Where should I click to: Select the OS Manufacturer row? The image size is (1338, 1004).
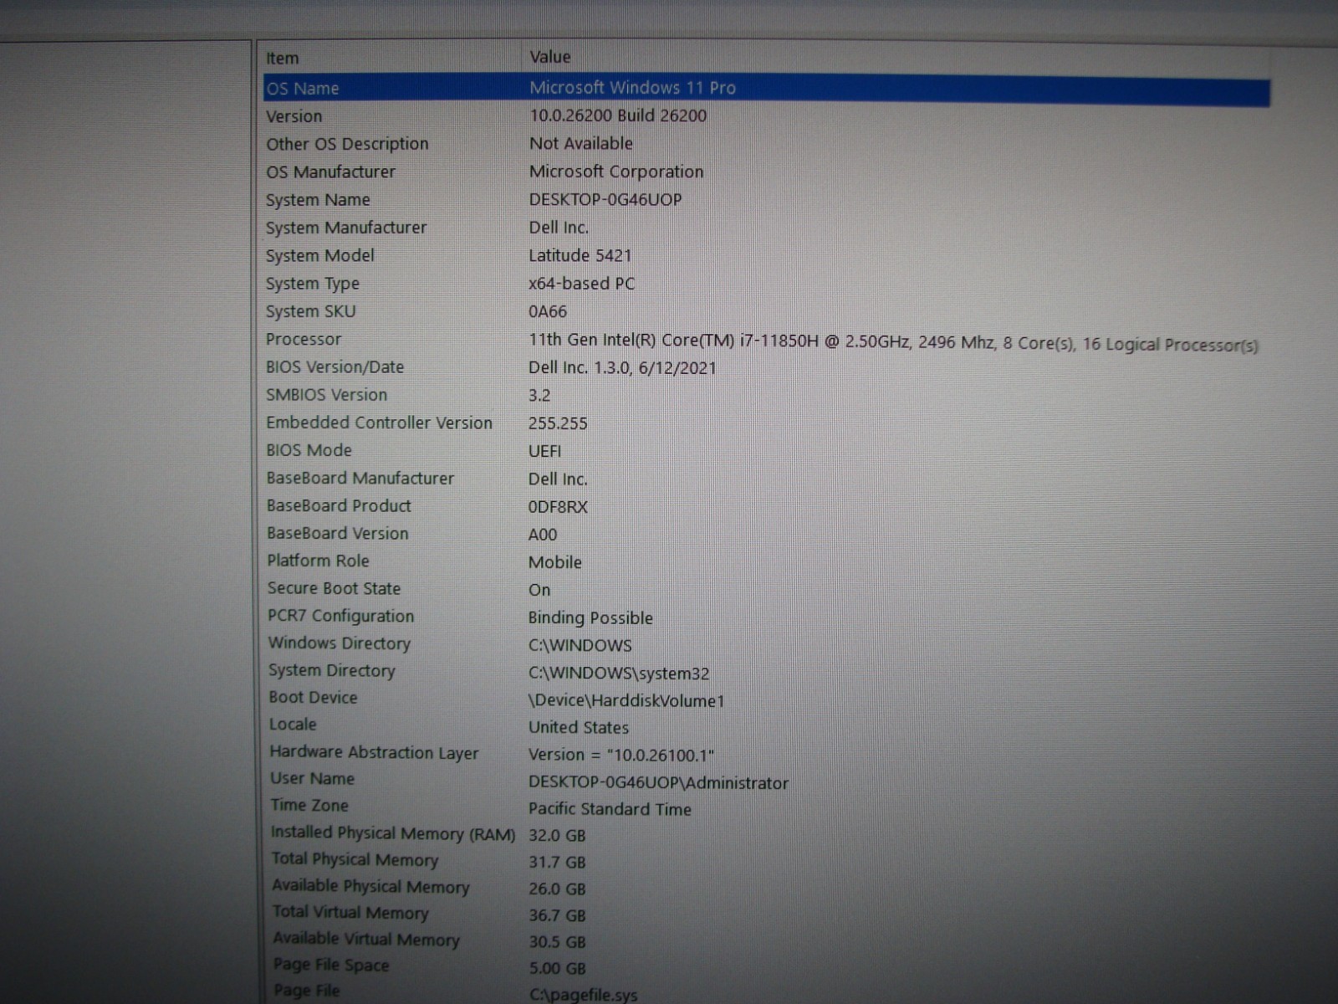[330, 172]
